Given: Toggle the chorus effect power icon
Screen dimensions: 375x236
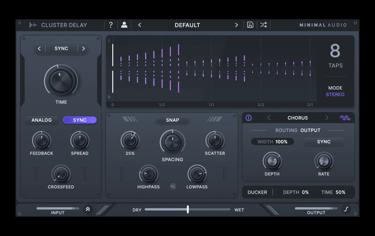Looking at the screenshot, I should [249, 118].
